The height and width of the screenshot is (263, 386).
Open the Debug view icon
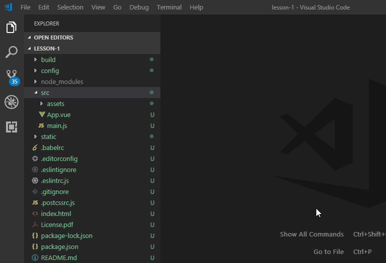click(12, 102)
